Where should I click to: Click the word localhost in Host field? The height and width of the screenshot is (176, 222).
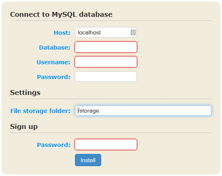pos(89,33)
